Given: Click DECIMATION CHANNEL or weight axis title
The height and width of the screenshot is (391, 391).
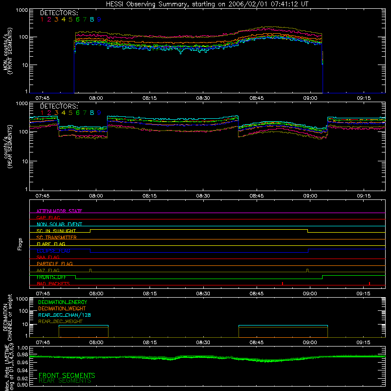Looking at the screenshot, I should tap(7, 318).
